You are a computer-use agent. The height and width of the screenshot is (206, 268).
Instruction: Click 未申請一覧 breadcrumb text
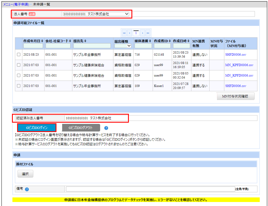pos(42,5)
